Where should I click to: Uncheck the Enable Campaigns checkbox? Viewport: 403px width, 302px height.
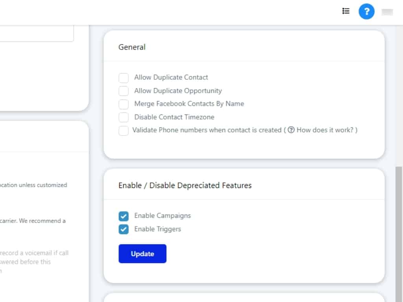pos(124,216)
